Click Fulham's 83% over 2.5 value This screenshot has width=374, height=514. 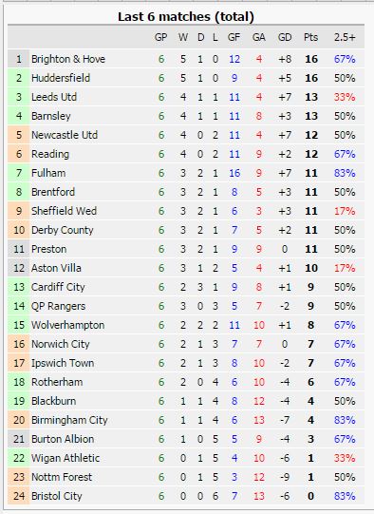click(345, 173)
